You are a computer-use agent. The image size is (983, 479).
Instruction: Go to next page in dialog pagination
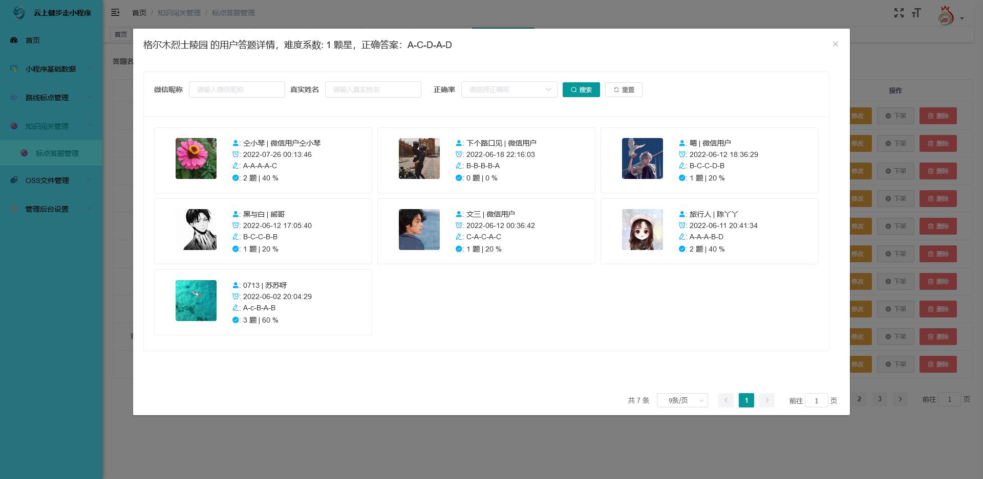point(766,400)
